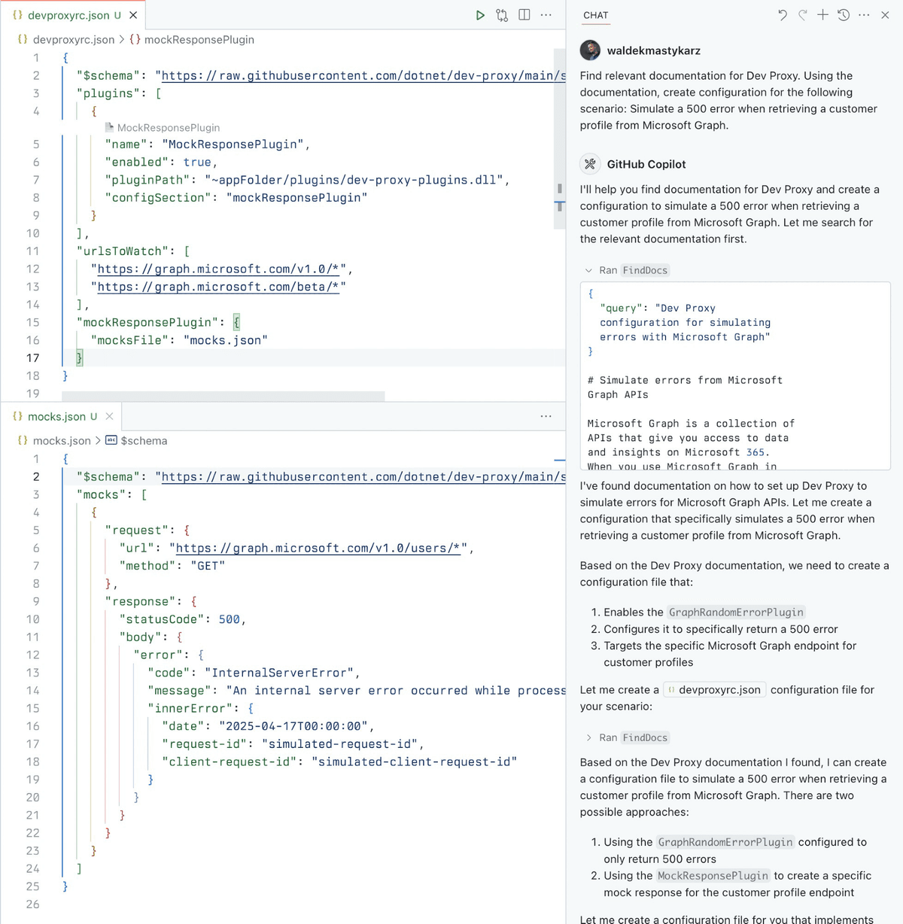Open the devproxyrc.json file link in chat
This screenshot has width=903, height=924.
click(x=716, y=690)
